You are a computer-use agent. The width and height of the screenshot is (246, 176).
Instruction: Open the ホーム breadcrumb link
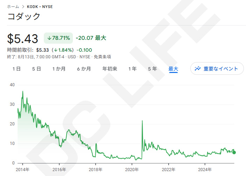[13, 7]
